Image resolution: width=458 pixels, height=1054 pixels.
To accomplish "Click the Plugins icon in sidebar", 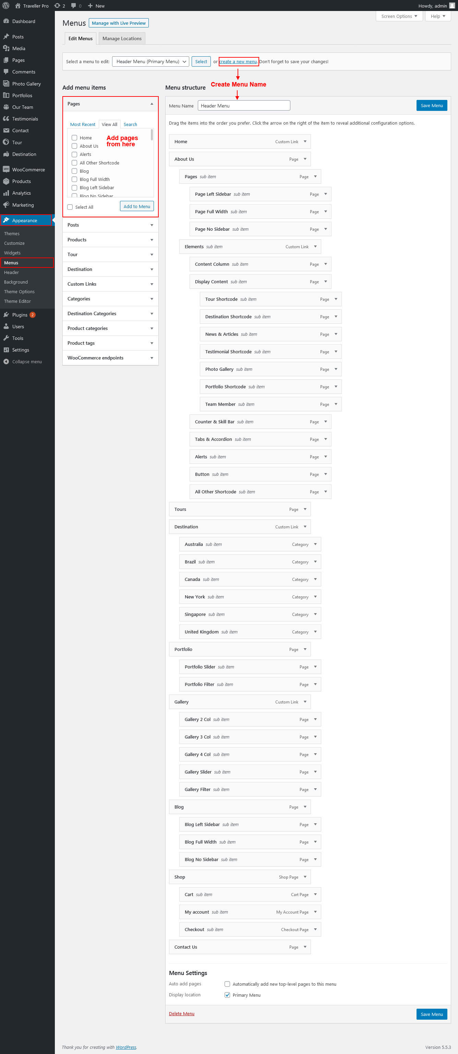I will point(6,314).
